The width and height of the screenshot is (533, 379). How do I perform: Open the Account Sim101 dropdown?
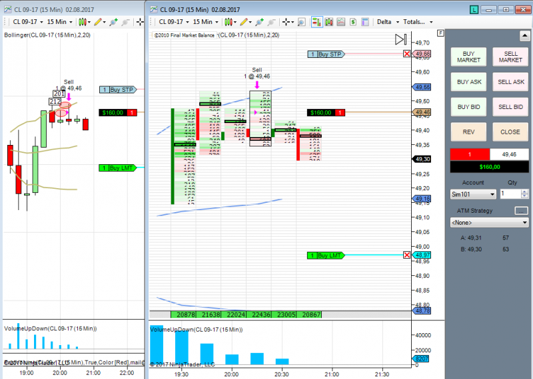(473, 194)
